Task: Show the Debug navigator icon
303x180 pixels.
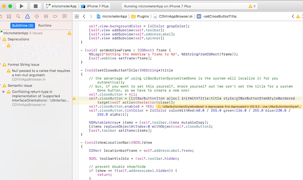Action: [46, 17]
